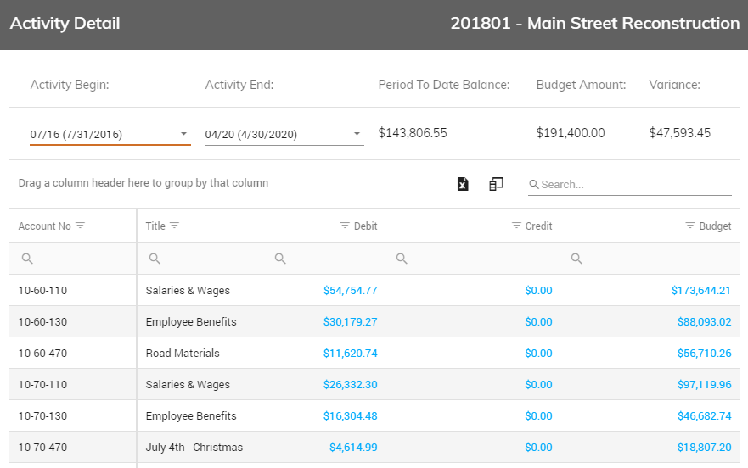Viewport: 748px width, 468px height.
Task: Open the Credit column header filter
Action: 516,226
